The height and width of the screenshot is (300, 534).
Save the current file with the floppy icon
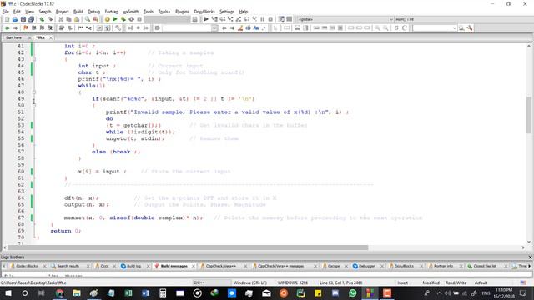point(23,19)
